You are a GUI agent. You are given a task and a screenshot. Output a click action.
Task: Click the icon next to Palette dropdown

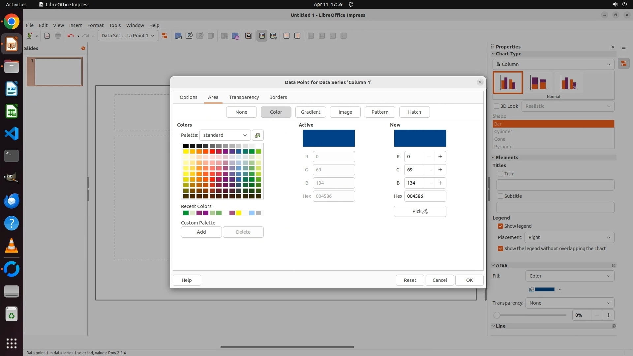click(x=257, y=135)
